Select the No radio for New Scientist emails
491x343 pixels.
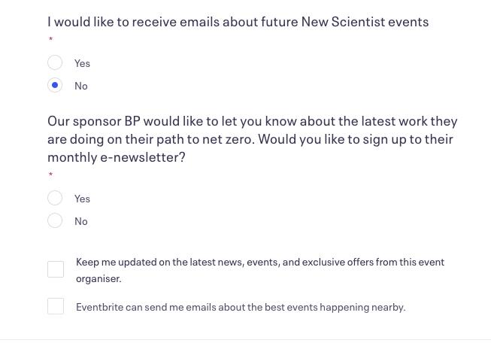(55, 86)
